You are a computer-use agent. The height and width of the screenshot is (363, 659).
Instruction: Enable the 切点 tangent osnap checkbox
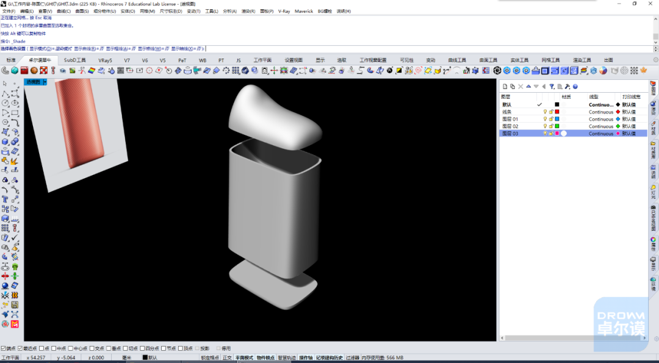[125, 348]
